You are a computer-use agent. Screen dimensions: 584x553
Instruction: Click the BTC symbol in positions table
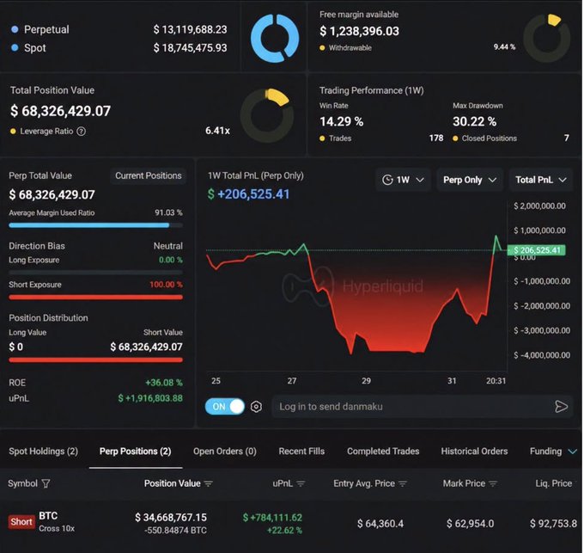point(48,516)
